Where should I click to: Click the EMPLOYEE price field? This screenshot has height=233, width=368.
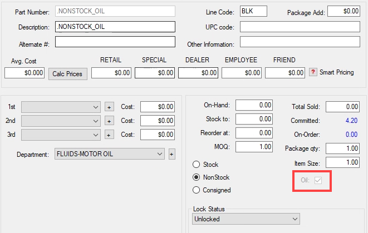click(242, 73)
